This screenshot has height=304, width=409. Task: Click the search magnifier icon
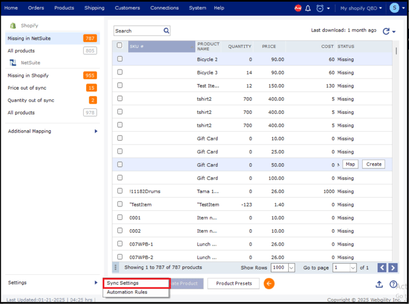[167, 30]
